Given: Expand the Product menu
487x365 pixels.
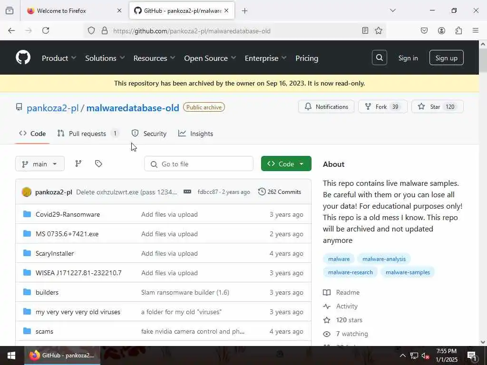Looking at the screenshot, I should tap(59, 58).
